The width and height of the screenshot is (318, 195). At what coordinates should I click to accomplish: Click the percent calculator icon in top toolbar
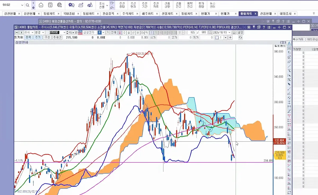point(50,5)
